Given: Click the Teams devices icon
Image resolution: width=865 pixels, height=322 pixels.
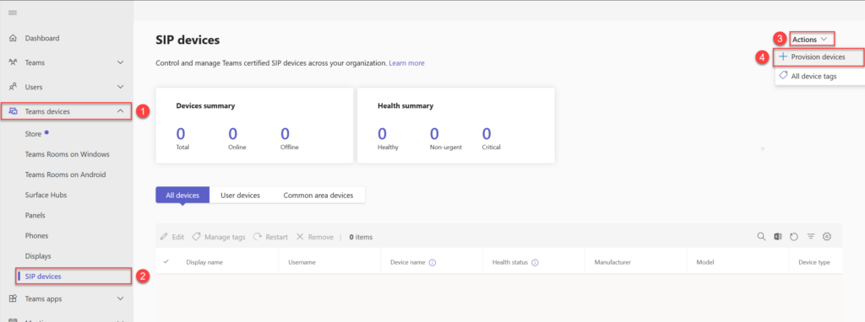Looking at the screenshot, I should [x=14, y=111].
